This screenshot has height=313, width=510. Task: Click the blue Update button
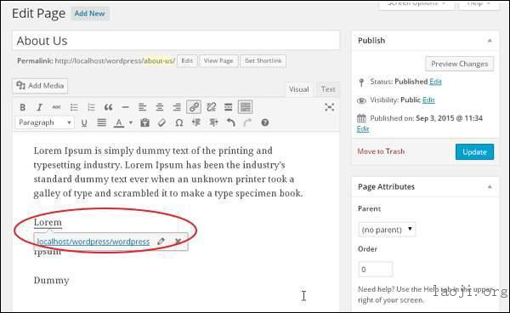[474, 152]
